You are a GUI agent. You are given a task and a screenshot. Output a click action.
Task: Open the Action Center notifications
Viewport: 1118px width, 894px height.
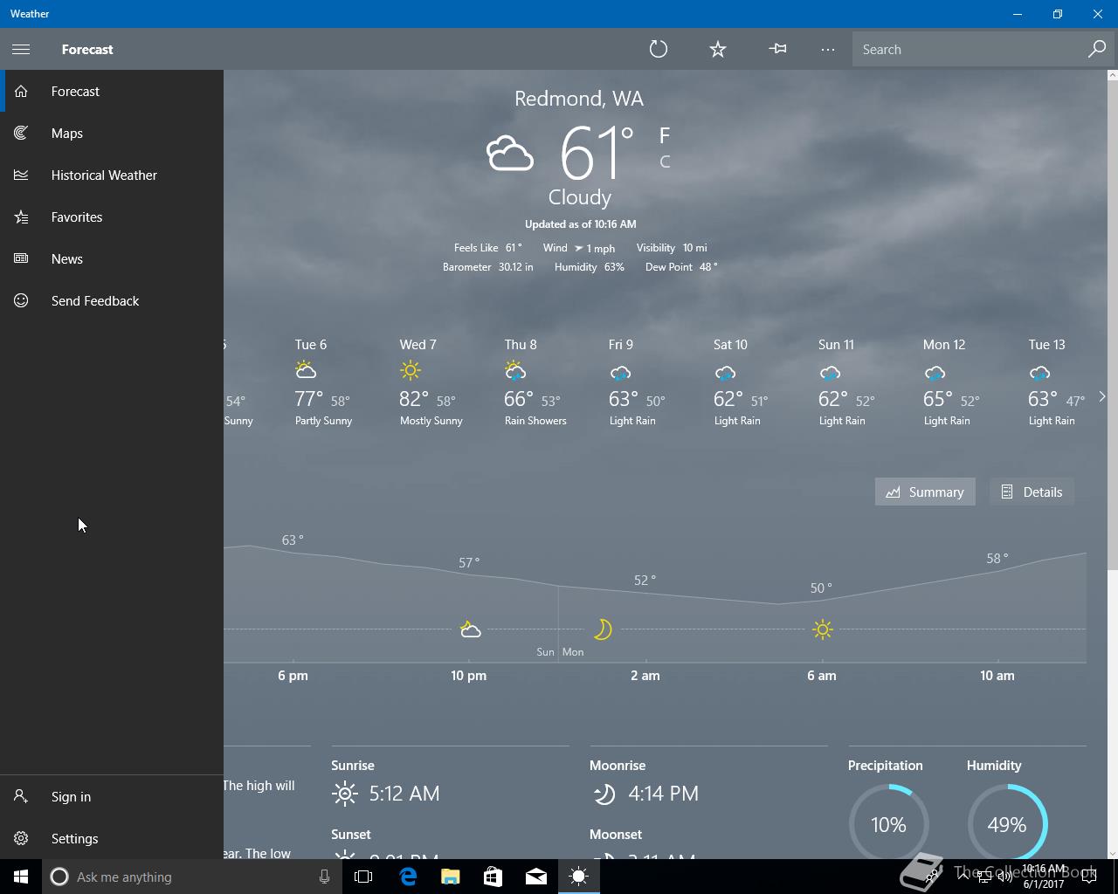[x=1089, y=877]
